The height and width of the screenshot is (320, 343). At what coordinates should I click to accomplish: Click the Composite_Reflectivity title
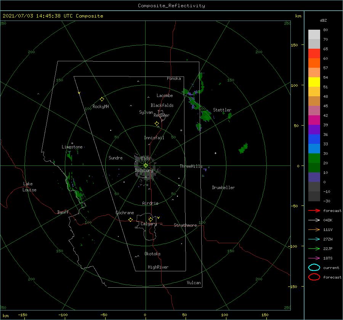pos(171,6)
